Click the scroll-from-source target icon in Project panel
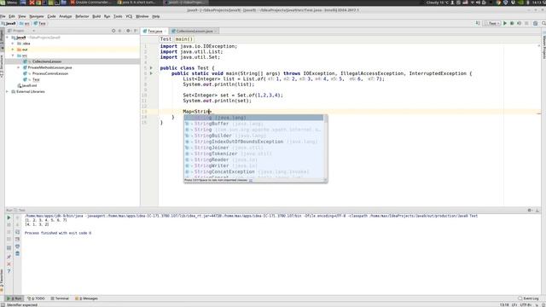Image resolution: width=546 pixels, height=307 pixels. 113,31
